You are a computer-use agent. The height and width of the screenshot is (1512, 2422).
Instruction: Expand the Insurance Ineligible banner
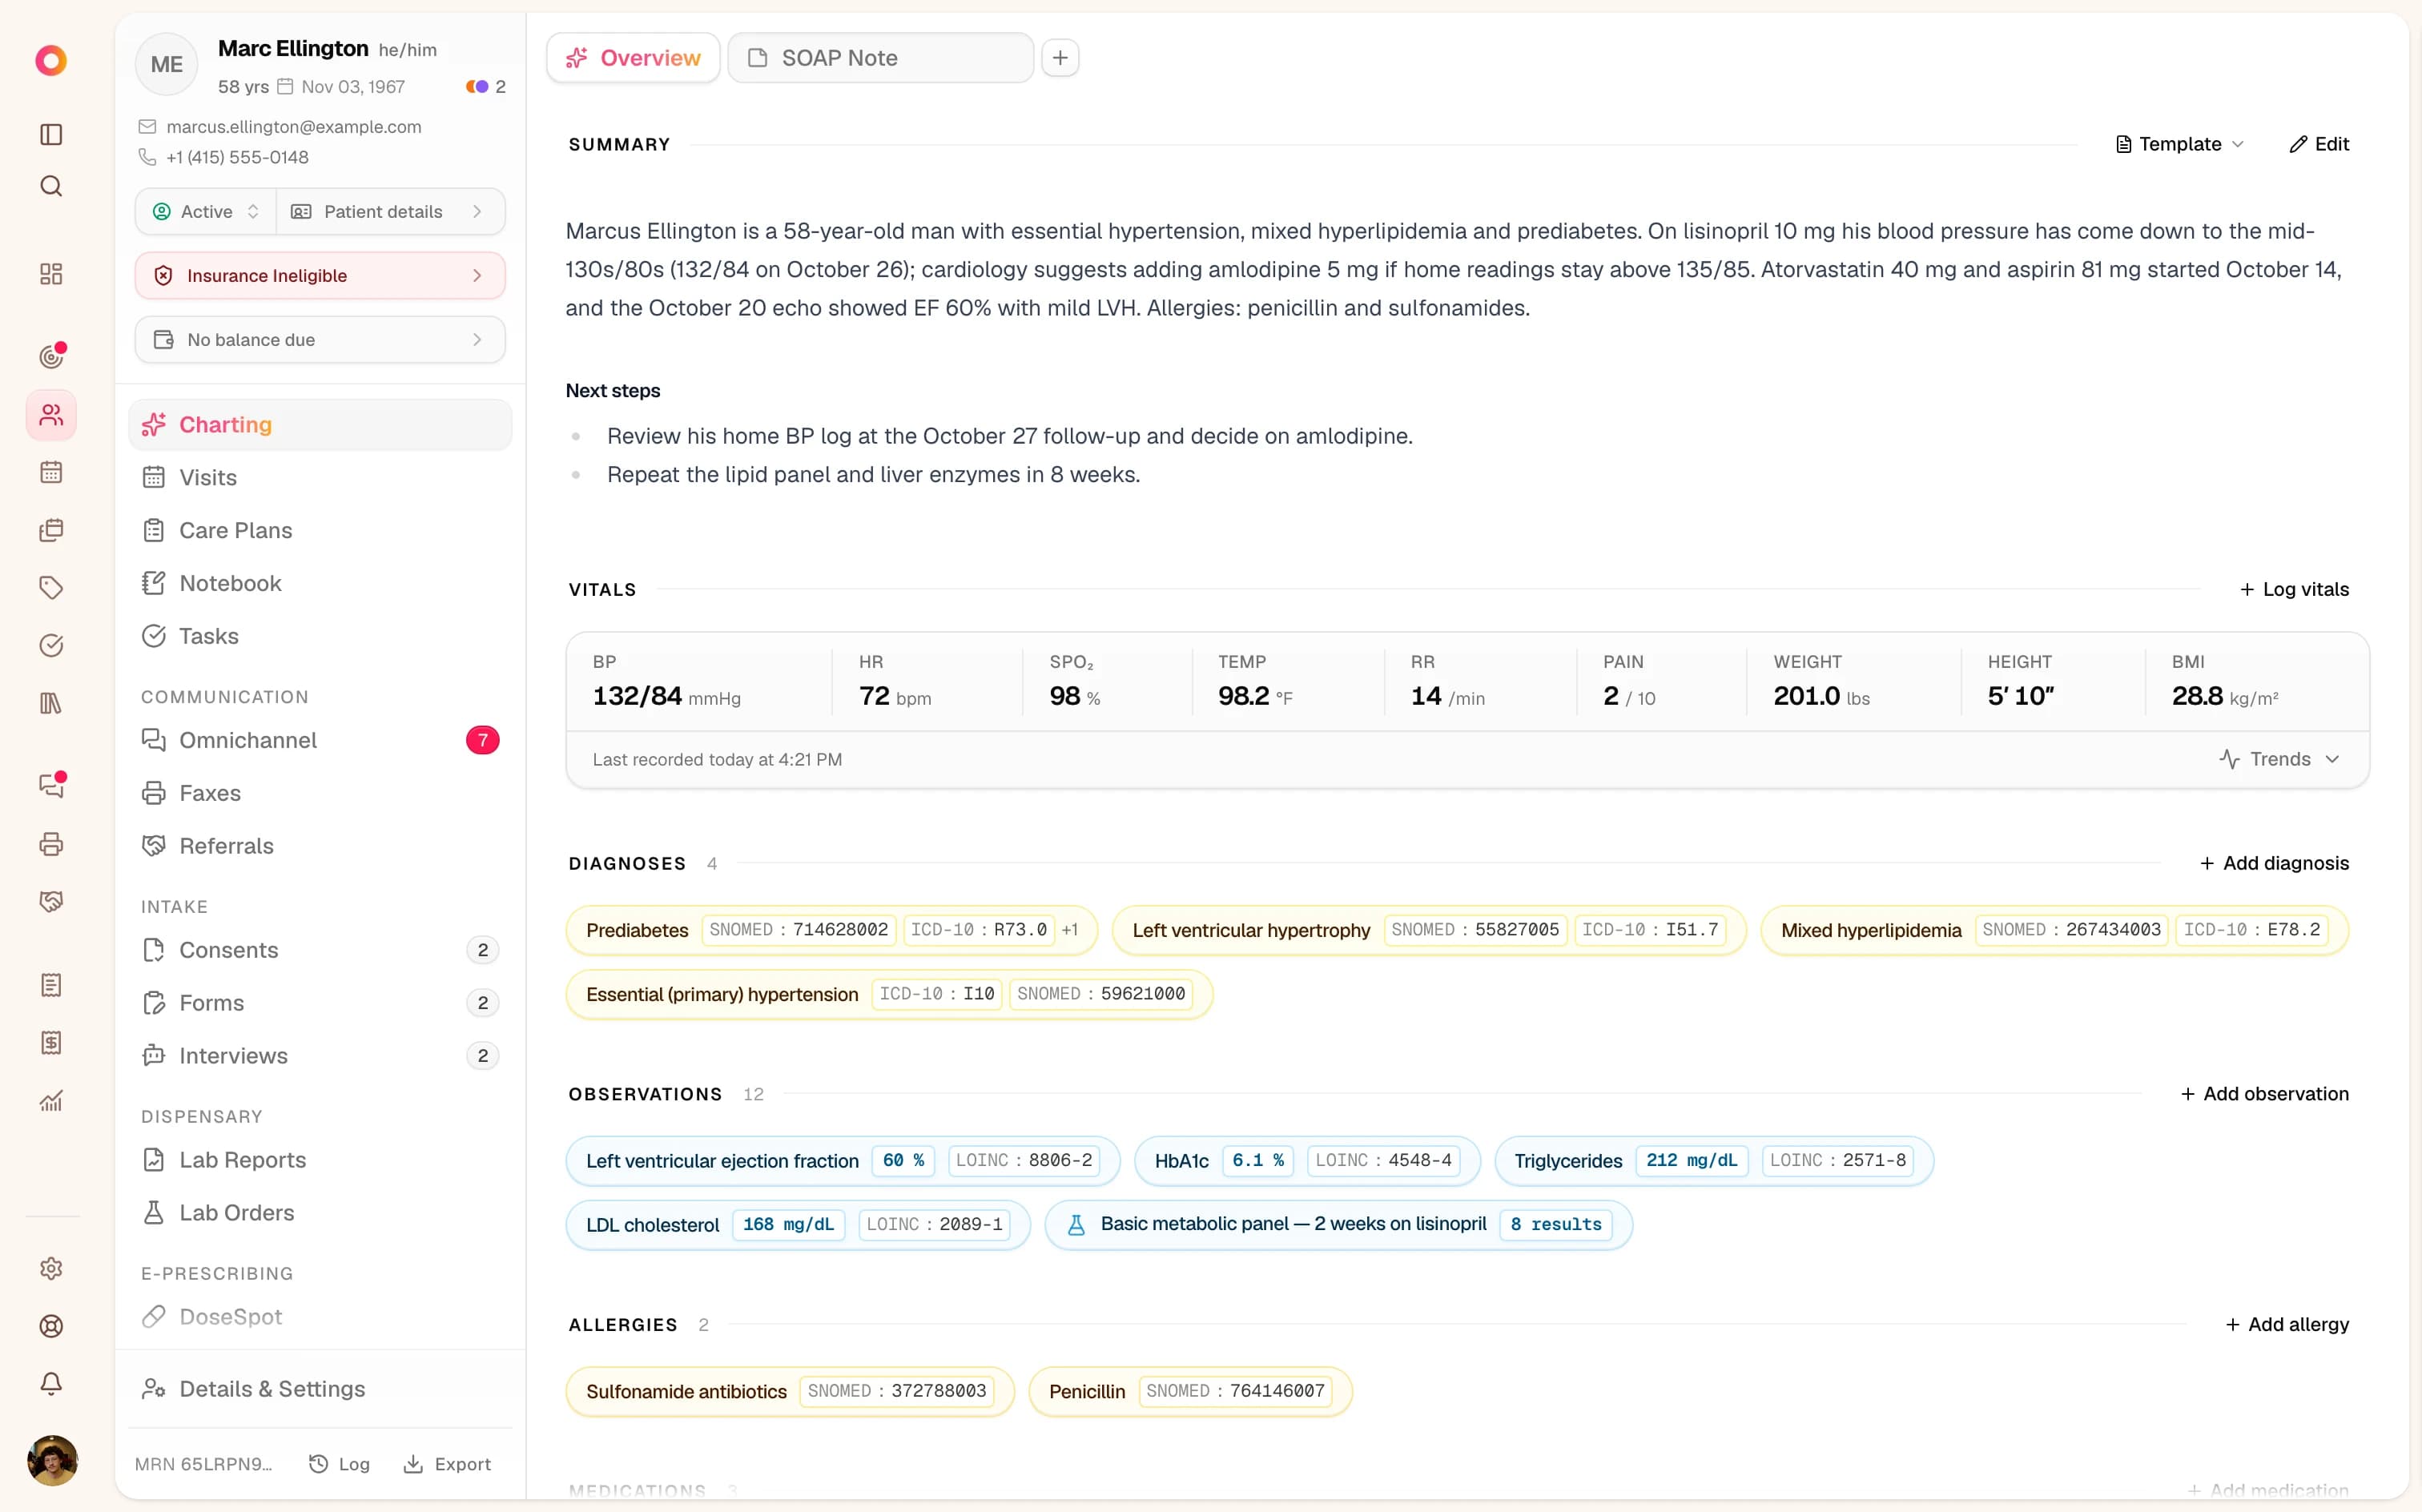coord(320,275)
